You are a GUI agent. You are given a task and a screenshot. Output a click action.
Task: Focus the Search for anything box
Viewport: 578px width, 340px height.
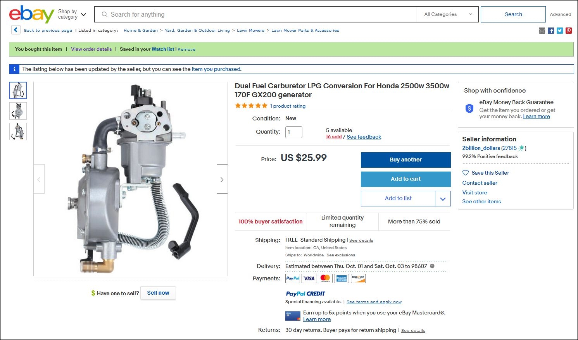pyautogui.click(x=256, y=14)
